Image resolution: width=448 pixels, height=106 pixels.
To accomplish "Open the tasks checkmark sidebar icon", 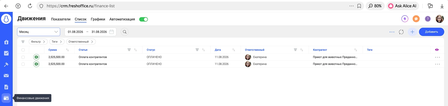I will [6, 53].
